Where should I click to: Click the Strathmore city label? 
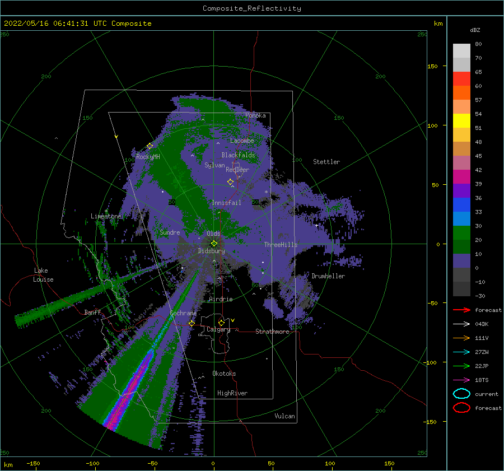coord(272,332)
